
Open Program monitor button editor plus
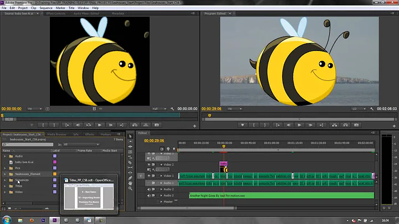pos(394,126)
